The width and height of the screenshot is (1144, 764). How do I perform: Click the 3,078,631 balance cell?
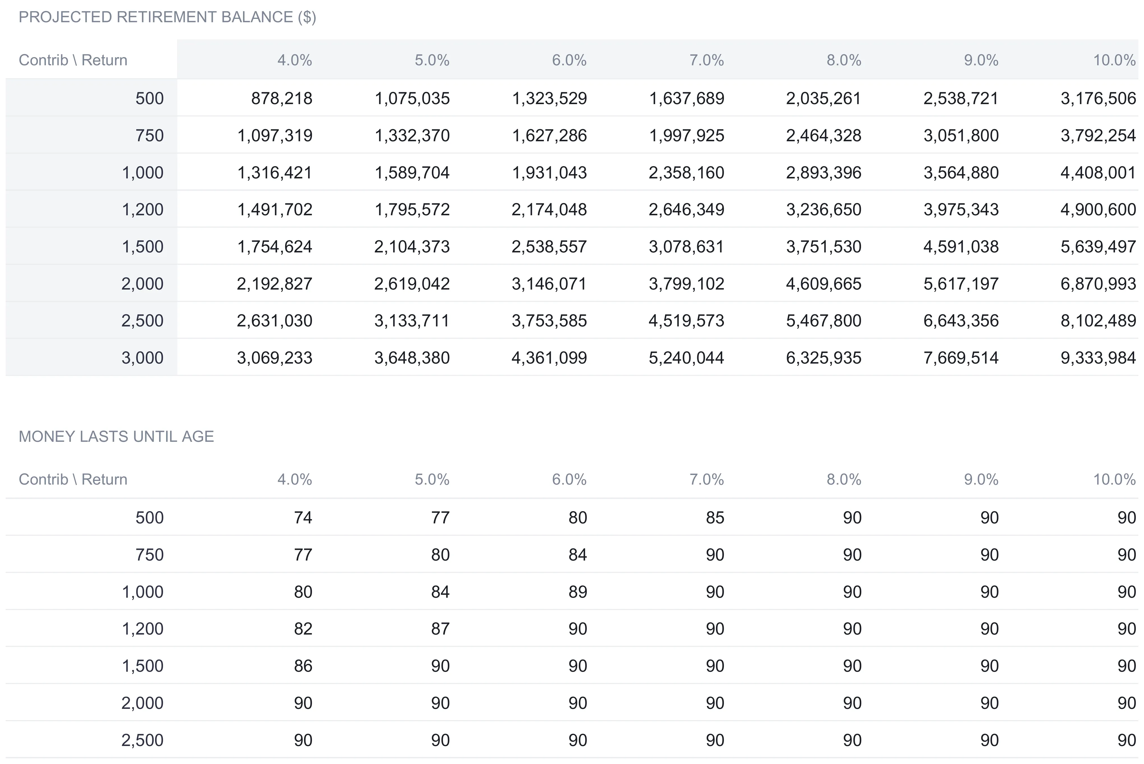pos(686,247)
